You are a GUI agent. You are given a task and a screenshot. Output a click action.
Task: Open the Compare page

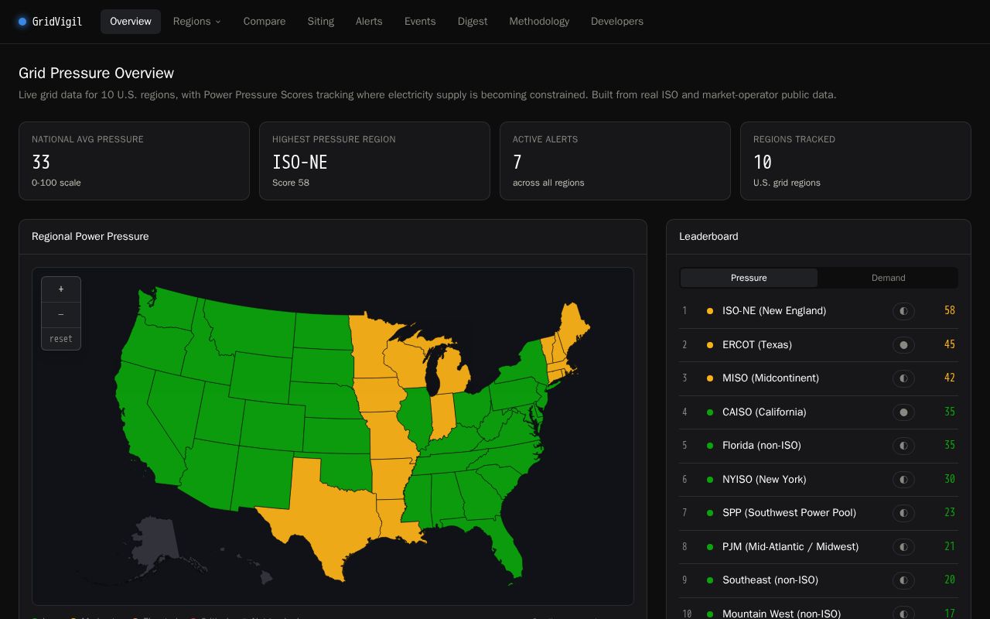point(265,22)
